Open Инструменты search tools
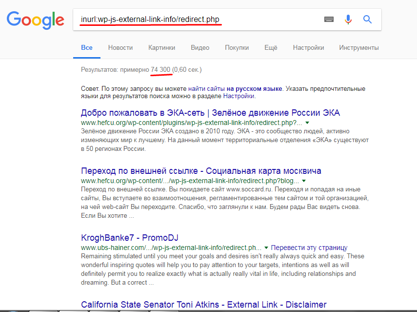This screenshot has height=312, width=417. 359,48
